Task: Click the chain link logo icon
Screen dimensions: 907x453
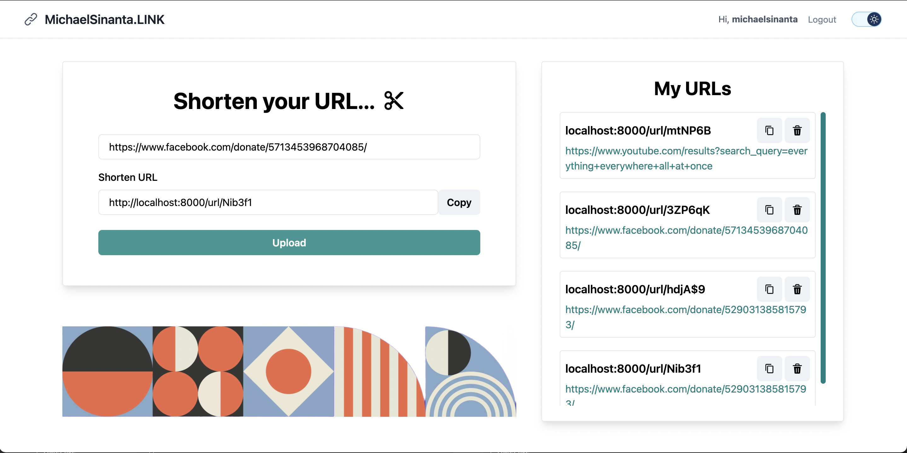Action: (x=31, y=19)
